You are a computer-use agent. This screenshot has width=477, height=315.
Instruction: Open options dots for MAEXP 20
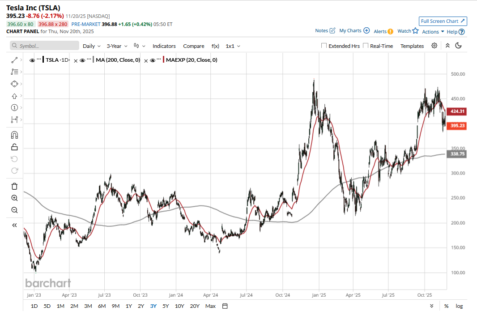pos(159,59)
